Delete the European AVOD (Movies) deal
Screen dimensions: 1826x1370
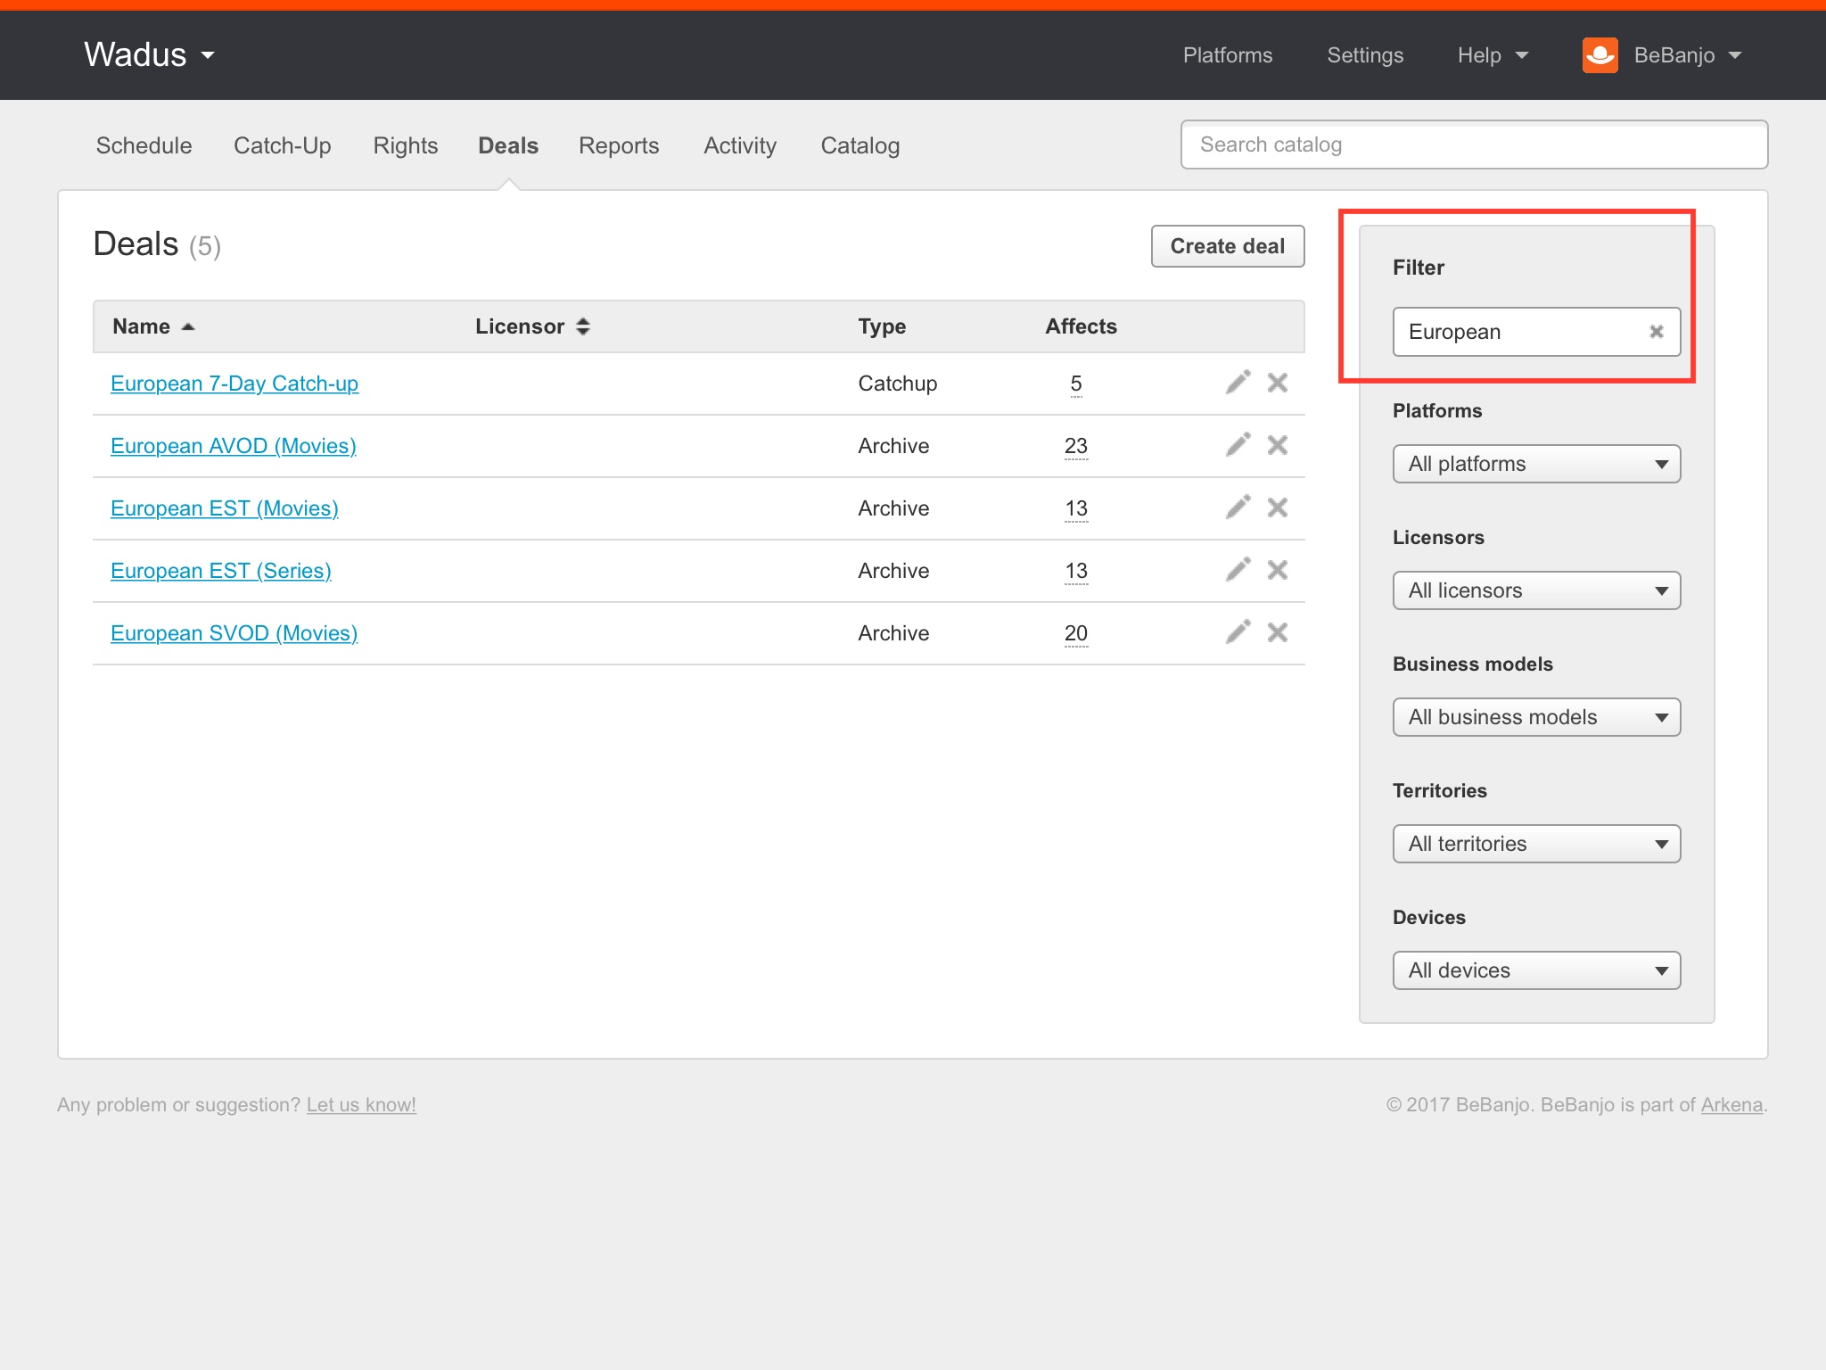tap(1278, 445)
